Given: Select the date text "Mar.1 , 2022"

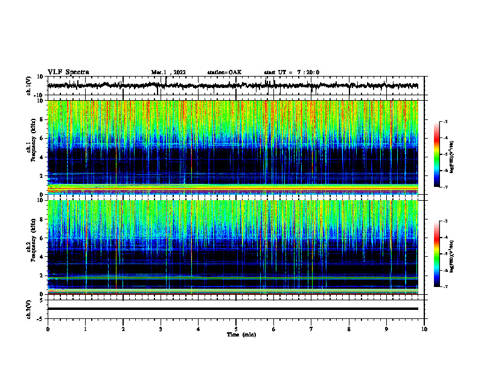Looking at the screenshot, I should (x=168, y=72).
